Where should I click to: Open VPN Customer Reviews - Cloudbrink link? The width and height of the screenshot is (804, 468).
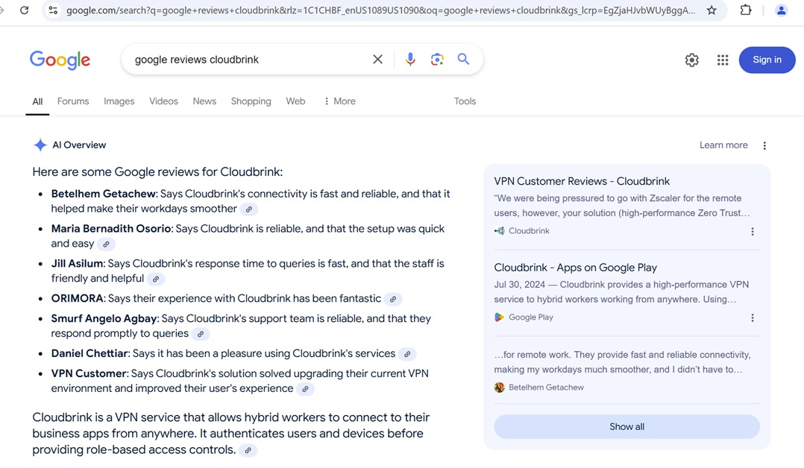tap(582, 181)
